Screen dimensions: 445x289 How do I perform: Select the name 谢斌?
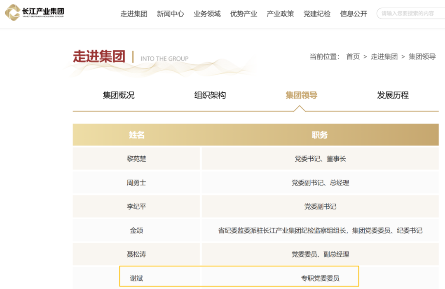pyautogui.click(x=136, y=278)
